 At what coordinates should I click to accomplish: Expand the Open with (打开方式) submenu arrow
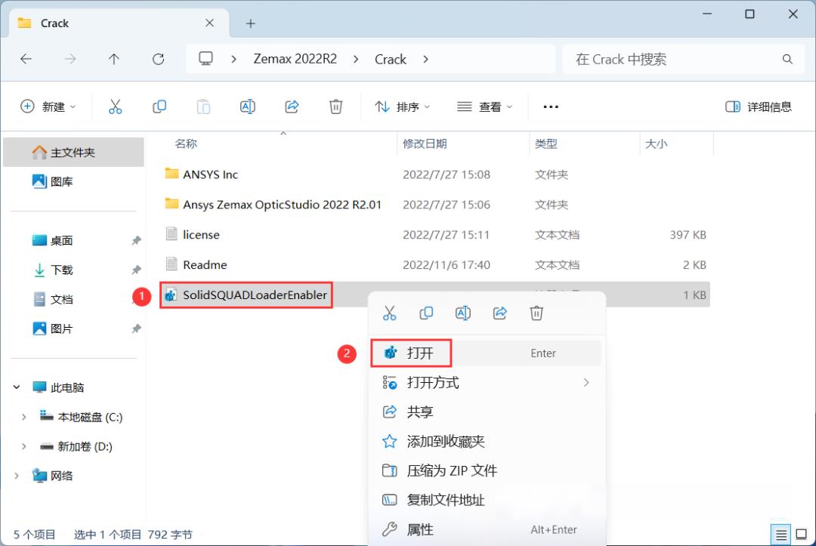click(586, 383)
